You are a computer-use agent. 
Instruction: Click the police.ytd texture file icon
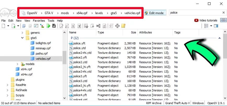(x=71, y=48)
